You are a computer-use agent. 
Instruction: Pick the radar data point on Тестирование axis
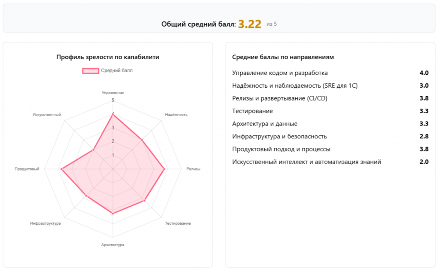pos(144,201)
